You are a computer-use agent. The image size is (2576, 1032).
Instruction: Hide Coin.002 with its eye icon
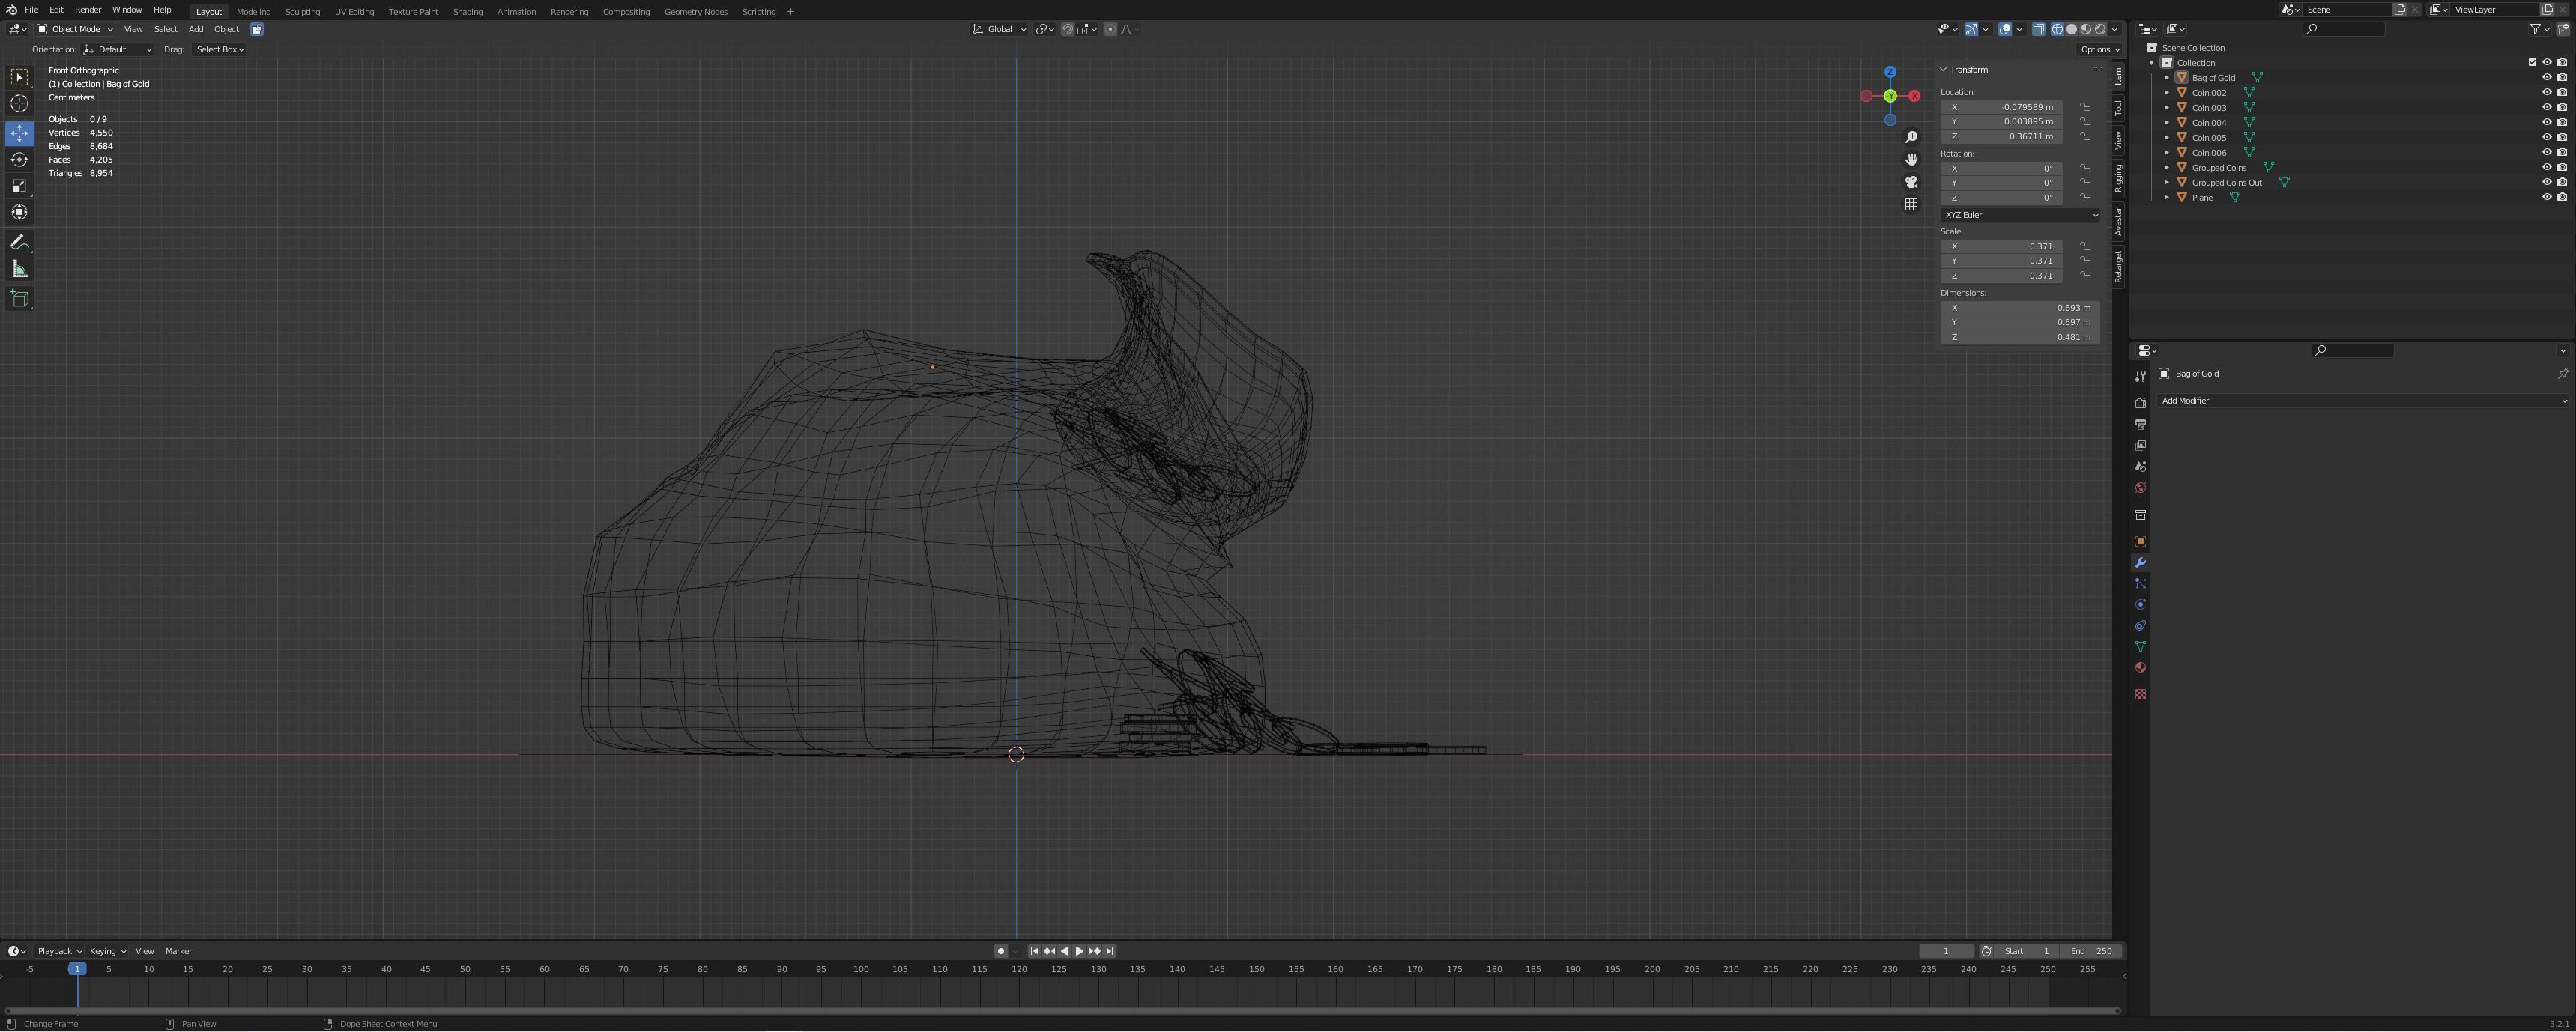point(2546,92)
